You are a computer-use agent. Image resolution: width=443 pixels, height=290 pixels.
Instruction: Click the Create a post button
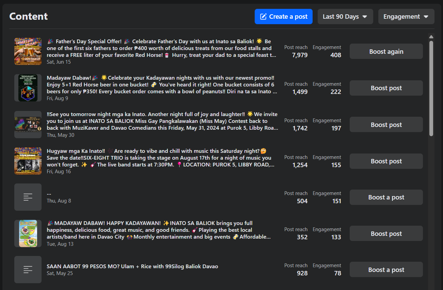pyautogui.click(x=283, y=17)
